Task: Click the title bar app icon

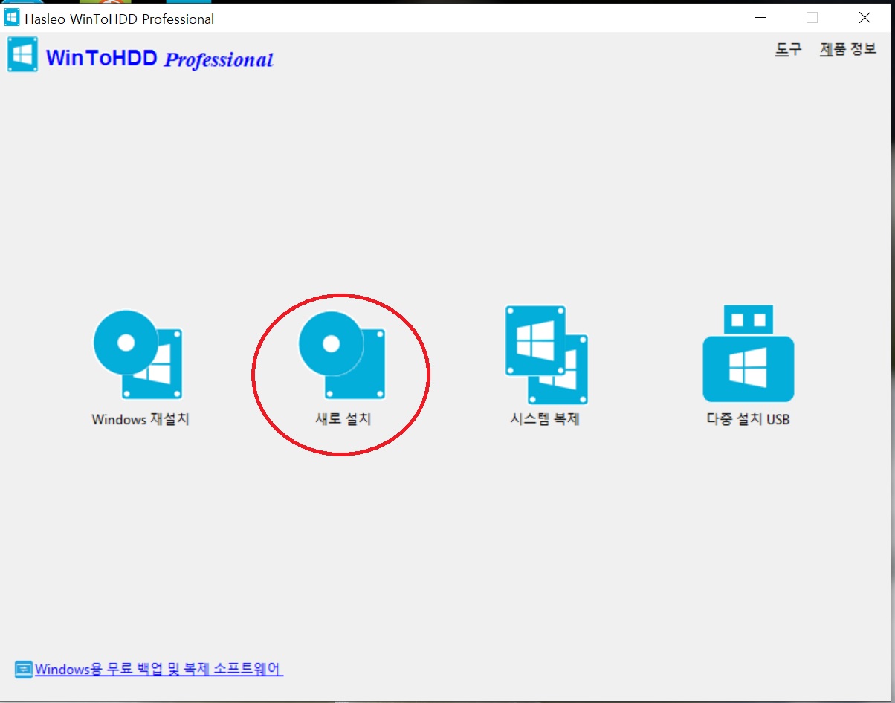Action: [x=12, y=17]
